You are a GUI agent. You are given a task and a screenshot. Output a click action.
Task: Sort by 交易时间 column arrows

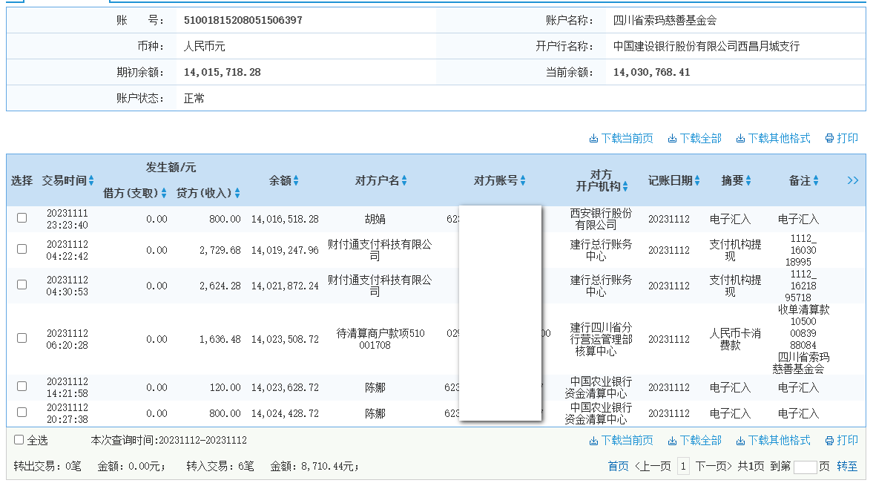[x=91, y=180]
